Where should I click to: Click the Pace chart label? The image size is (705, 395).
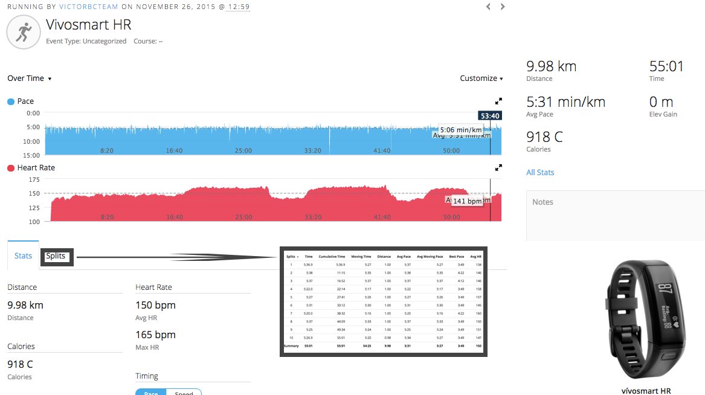(25, 101)
